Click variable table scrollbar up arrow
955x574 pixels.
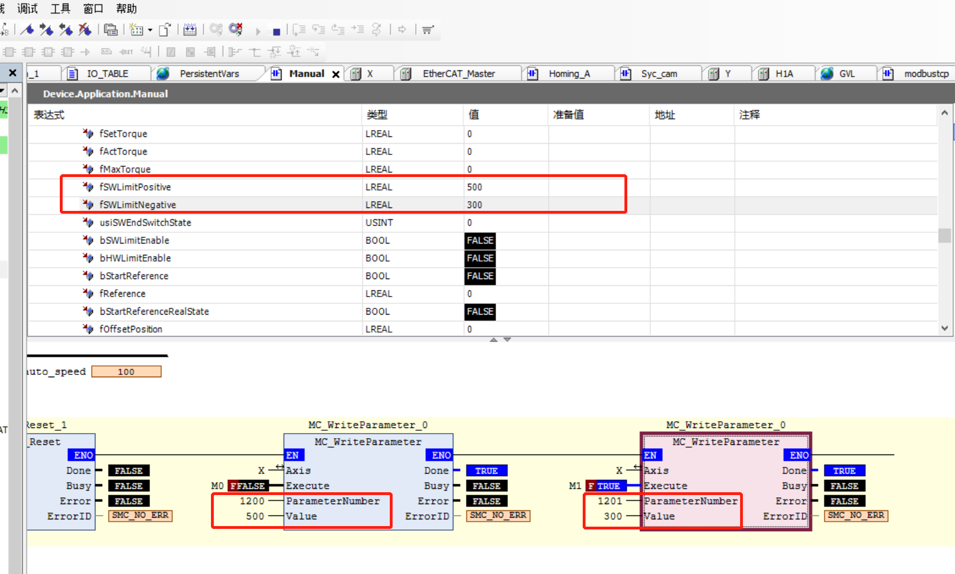(x=945, y=113)
